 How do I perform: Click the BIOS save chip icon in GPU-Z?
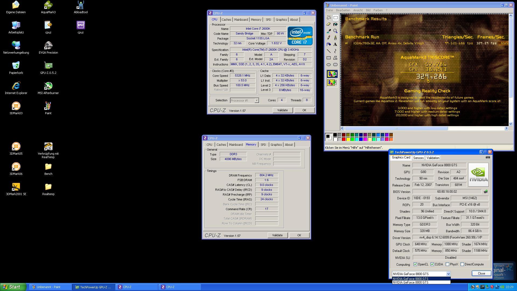(485, 192)
